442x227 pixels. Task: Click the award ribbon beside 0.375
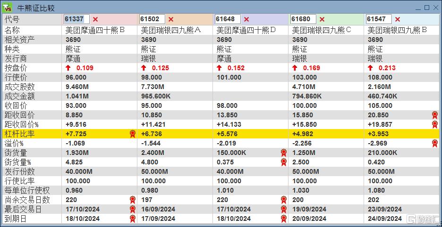click(x=284, y=162)
